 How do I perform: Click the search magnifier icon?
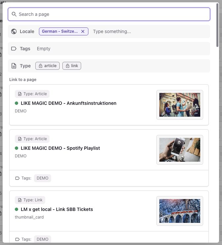tap(14, 14)
